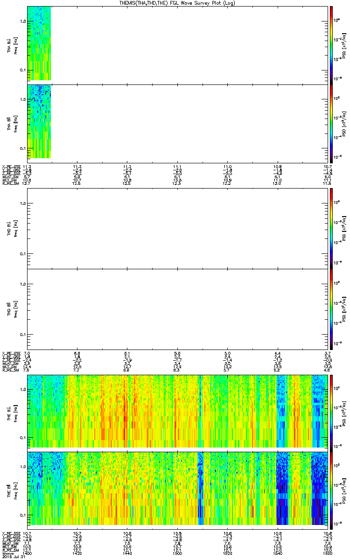Click the plot title "THEMIS(THA,THD,THE) FGL Wave Survey Plot (Log)"

pyautogui.click(x=178, y=3)
